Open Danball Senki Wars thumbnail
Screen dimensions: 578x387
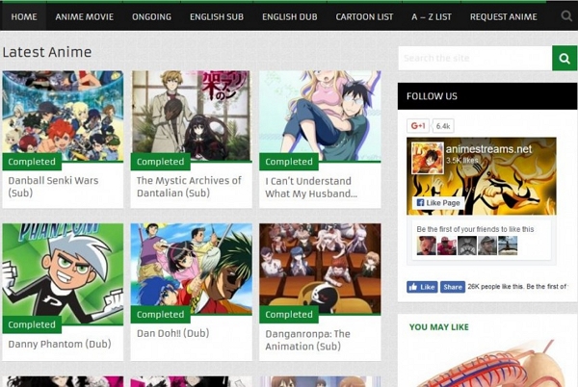coord(63,116)
